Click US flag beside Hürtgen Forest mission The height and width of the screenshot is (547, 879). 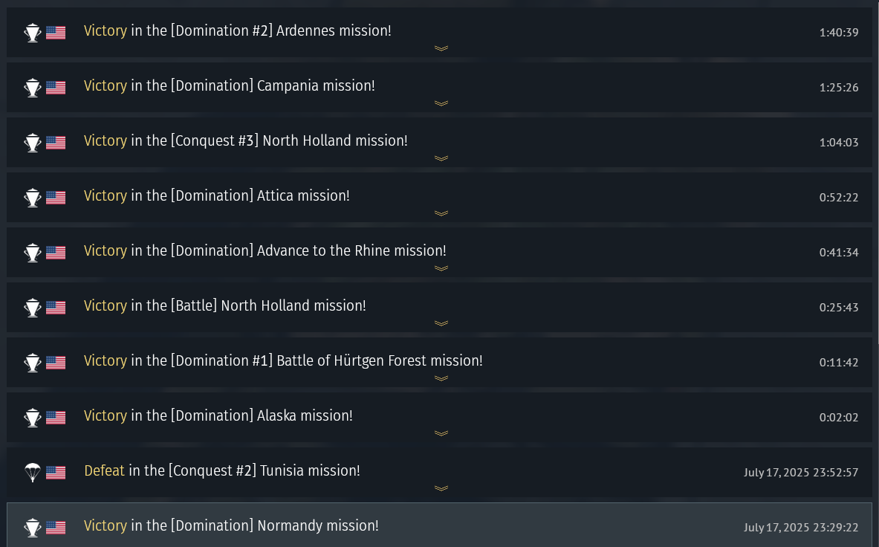[56, 363]
